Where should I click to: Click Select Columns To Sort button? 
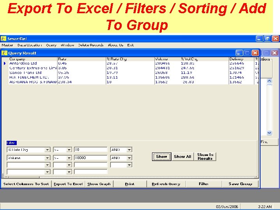26,184
